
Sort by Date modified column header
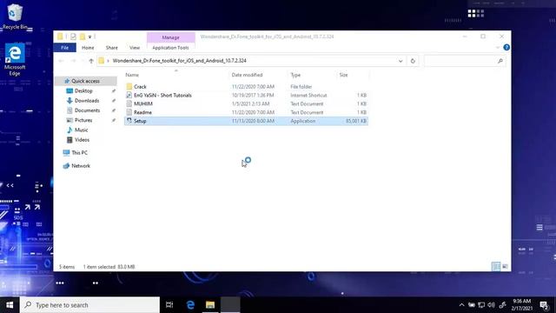coord(247,75)
